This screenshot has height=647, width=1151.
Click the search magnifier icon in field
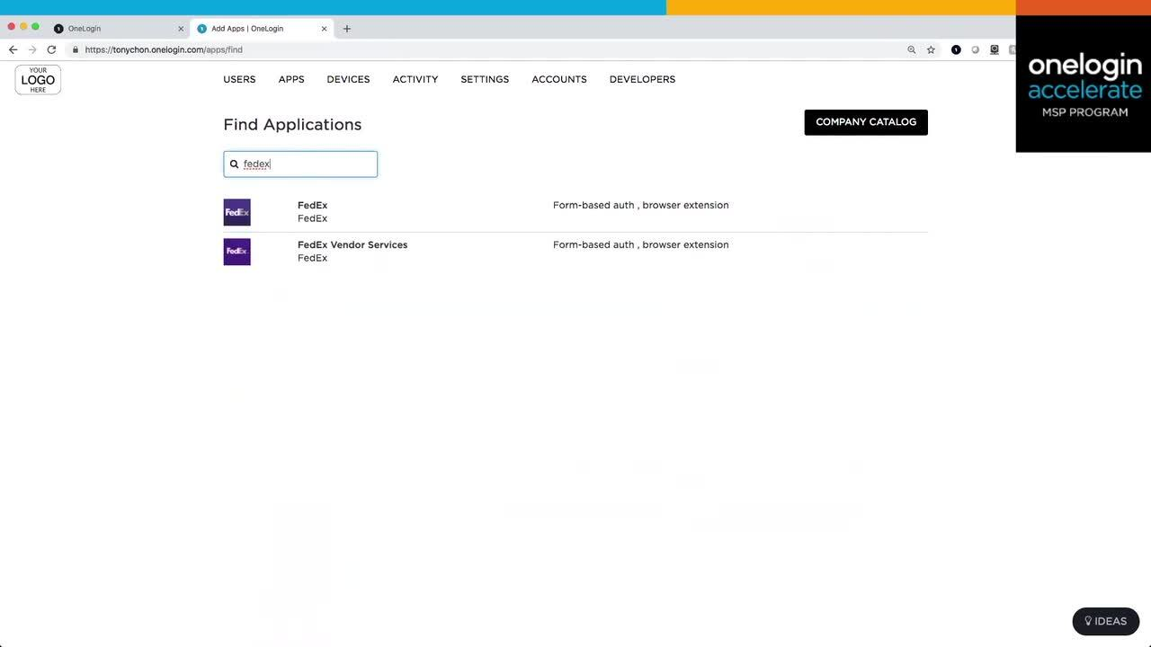235,164
